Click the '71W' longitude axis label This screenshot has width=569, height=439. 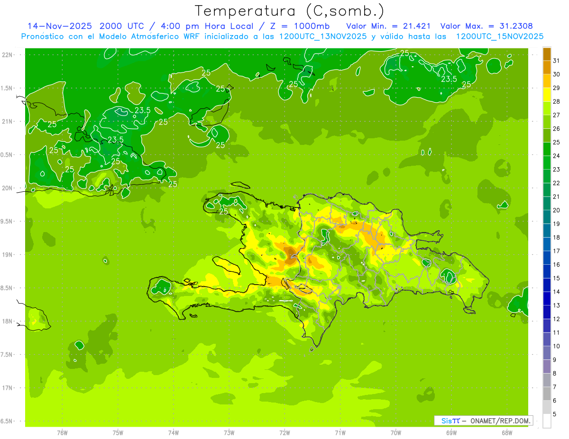click(x=340, y=433)
